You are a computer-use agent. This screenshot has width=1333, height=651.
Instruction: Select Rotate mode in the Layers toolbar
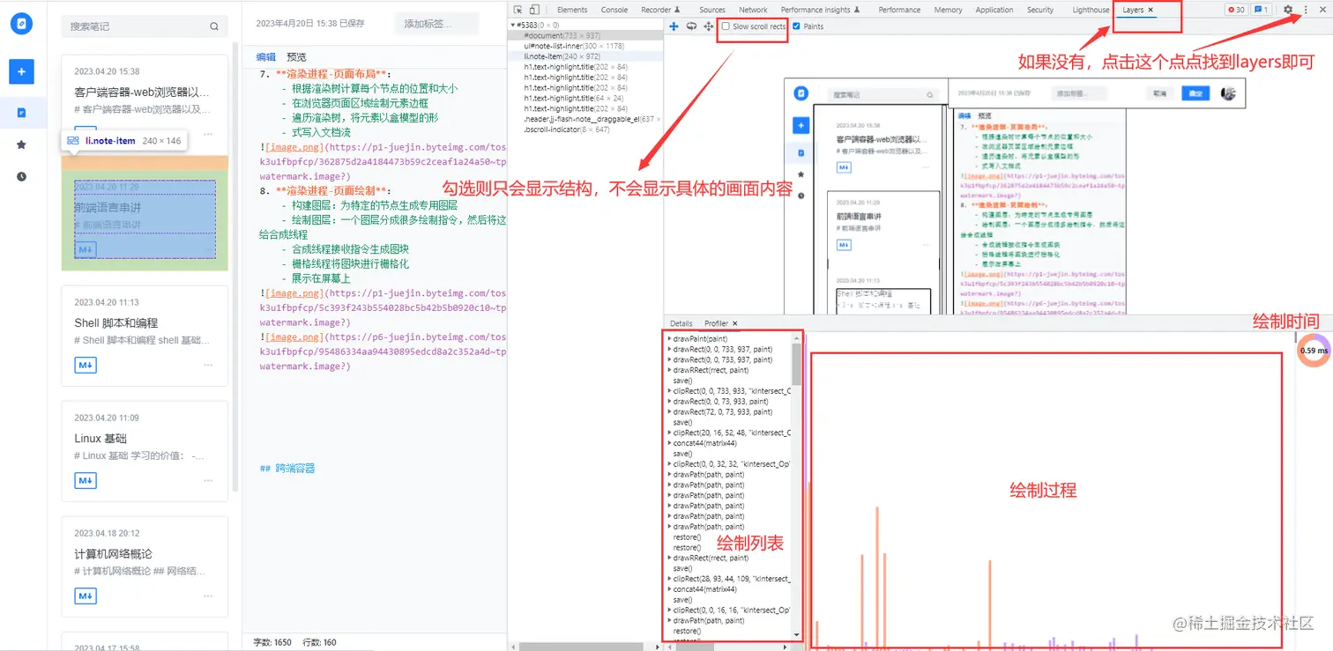point(692,26)
